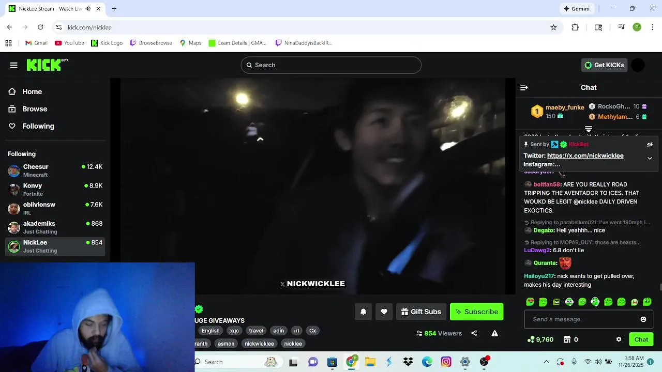Toggle stream notifications bell

click(x=363, y=312)
